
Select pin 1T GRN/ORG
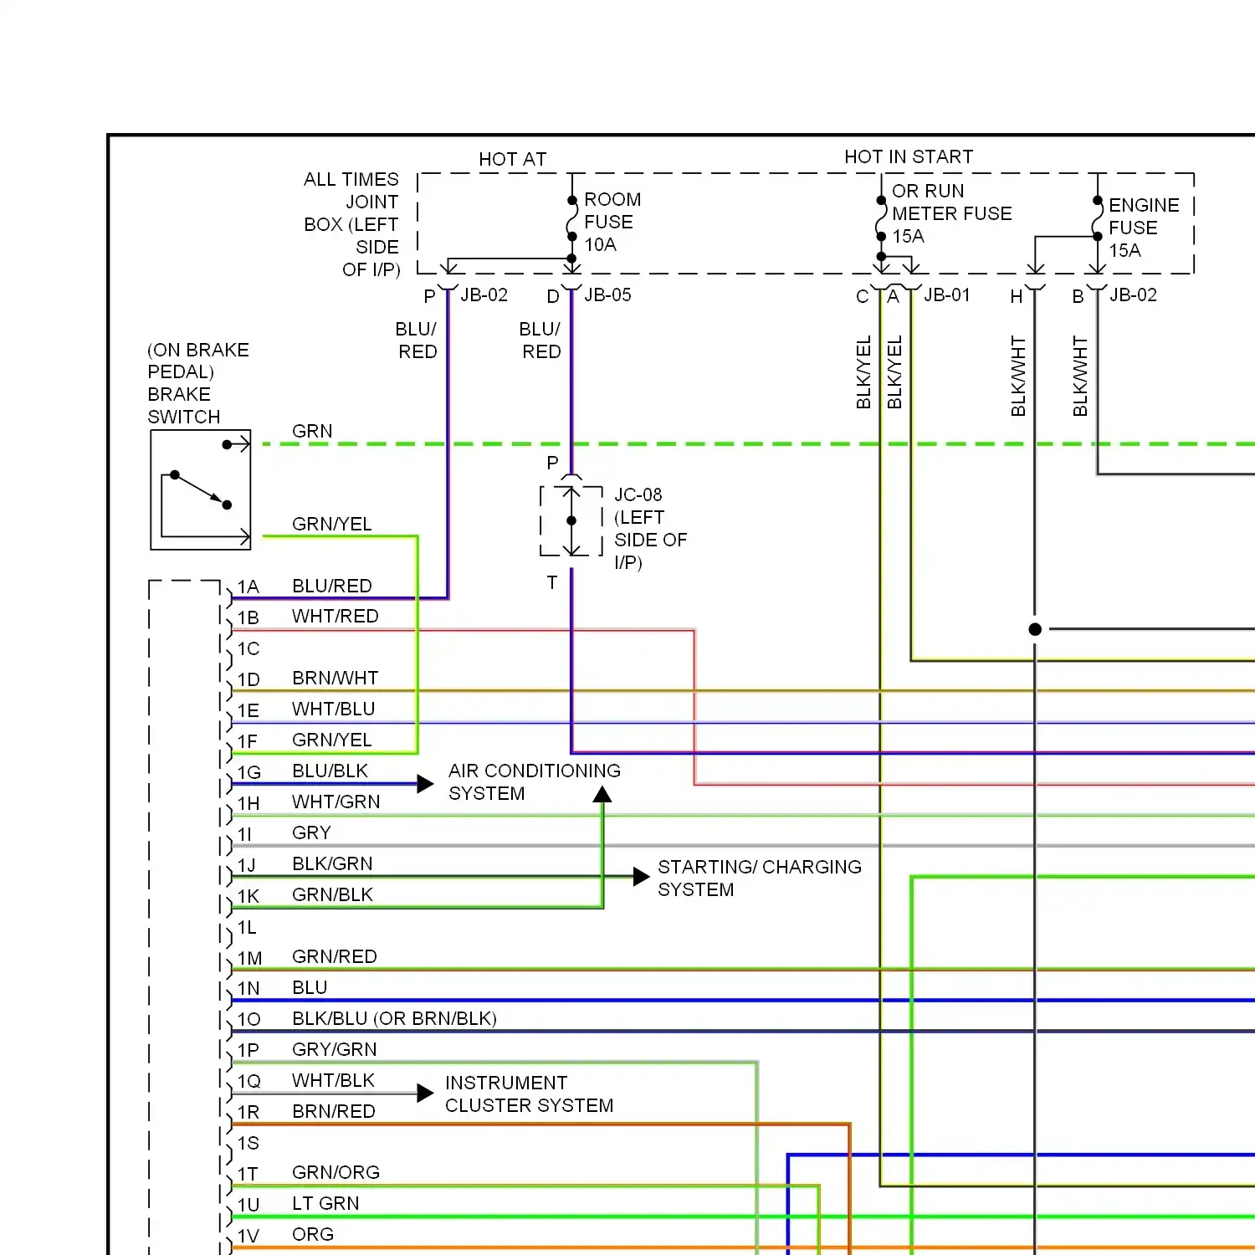point(309,1173)
